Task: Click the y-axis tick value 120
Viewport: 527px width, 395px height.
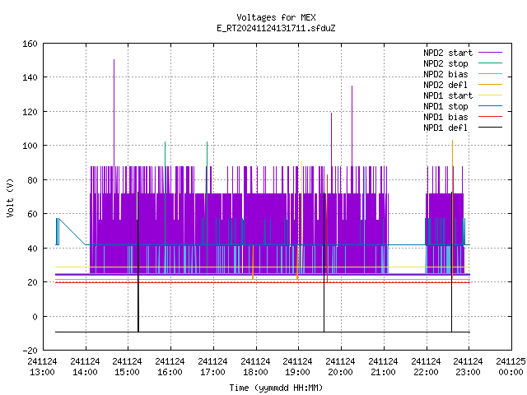Action: point(30,112)
